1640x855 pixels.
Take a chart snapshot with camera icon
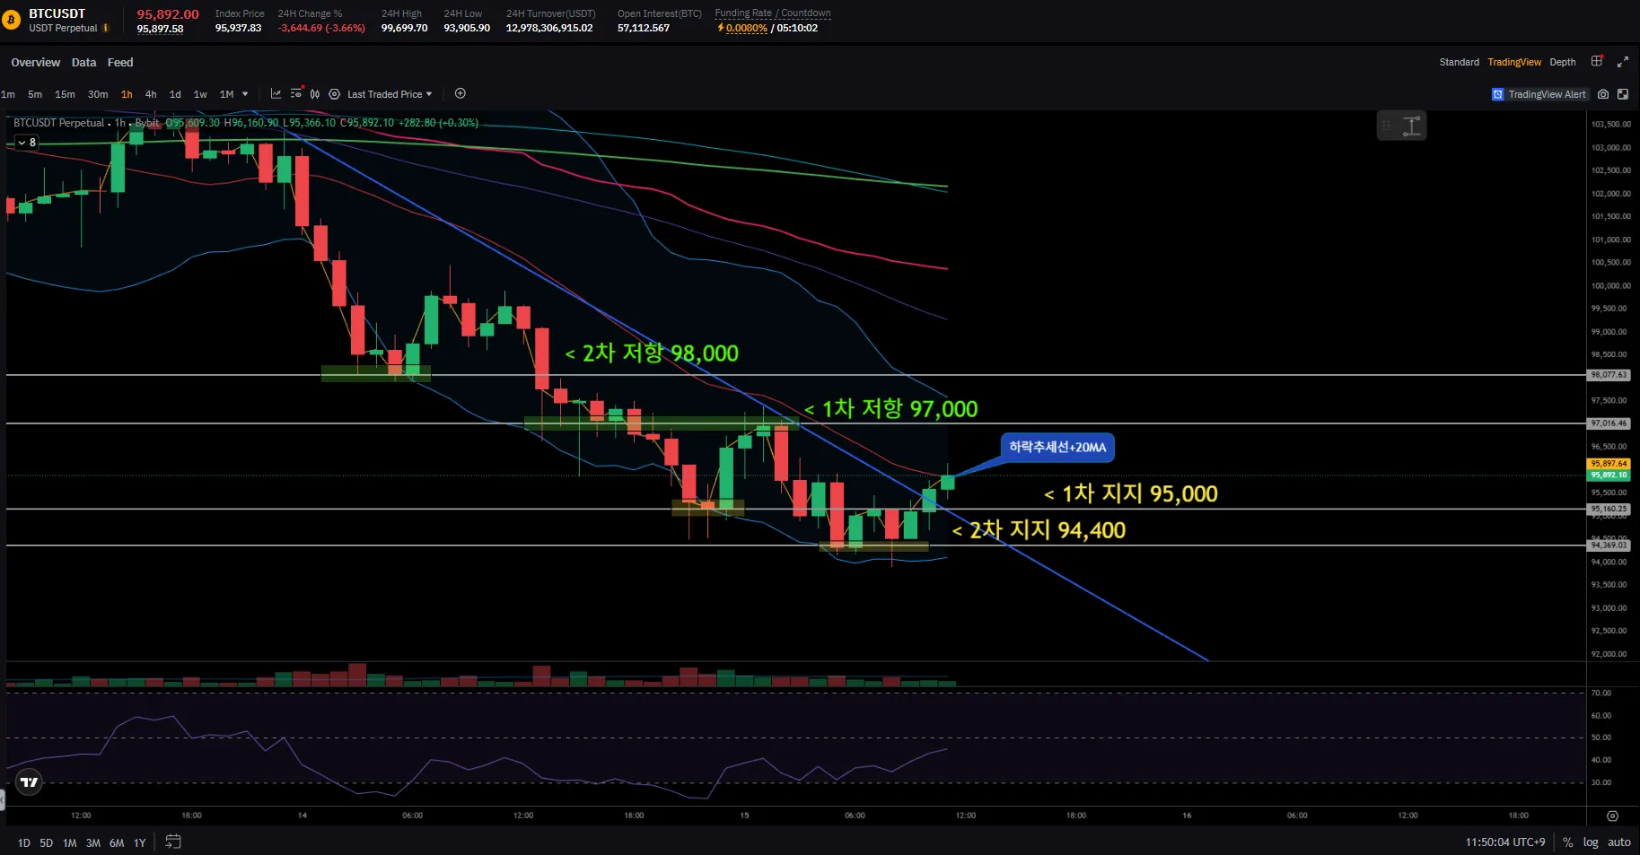(x=1603, y=94)
